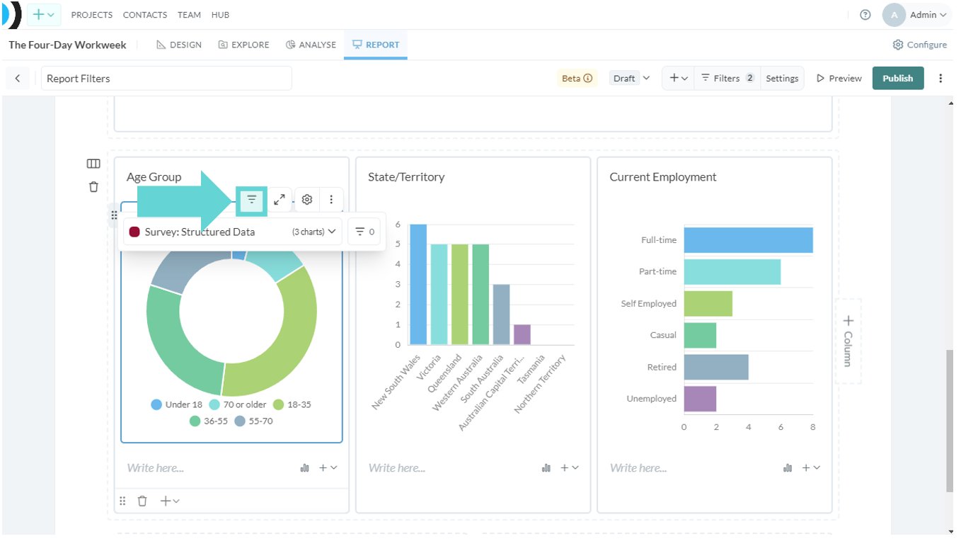
Task: Expand the Age Group chart to fullscreen
Action: [x=280, y=200]
